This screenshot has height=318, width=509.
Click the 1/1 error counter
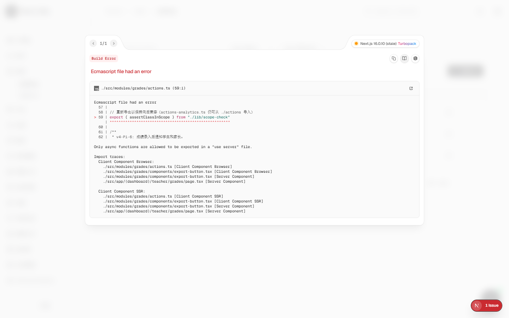pos(103,43)
